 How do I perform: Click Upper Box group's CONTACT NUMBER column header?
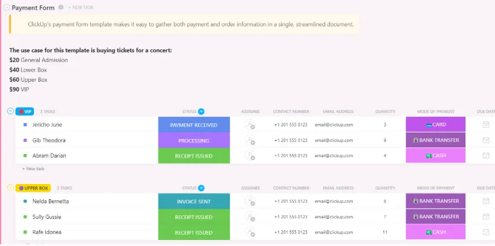click(291, 188)
